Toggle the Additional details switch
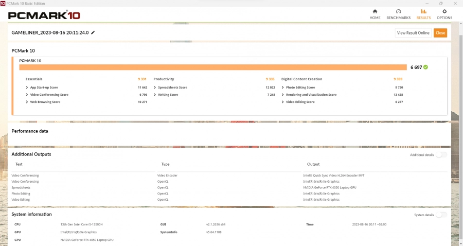 pos(441,155)
